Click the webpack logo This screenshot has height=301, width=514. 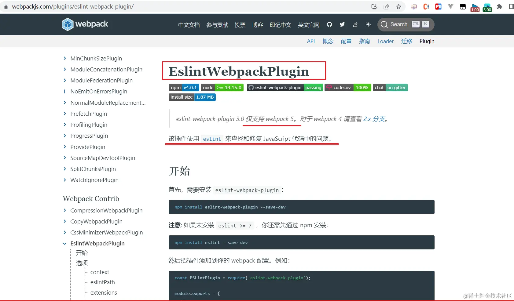pos(85,24)
